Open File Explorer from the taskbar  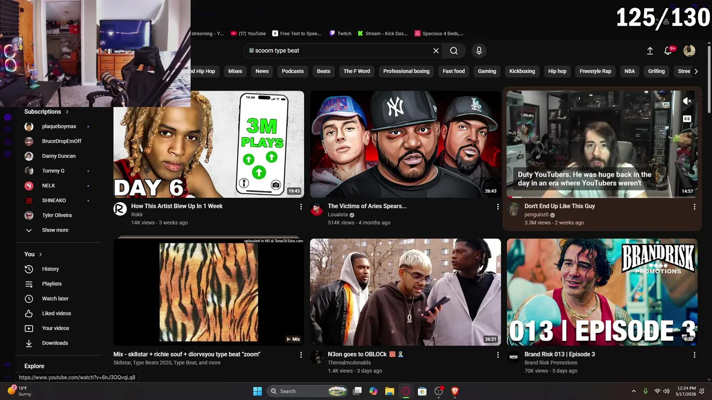(389, 391)
